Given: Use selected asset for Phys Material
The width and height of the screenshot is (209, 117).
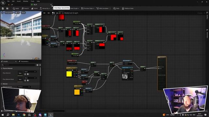Looking at the screenshot, I should click(x=25, y=74).
